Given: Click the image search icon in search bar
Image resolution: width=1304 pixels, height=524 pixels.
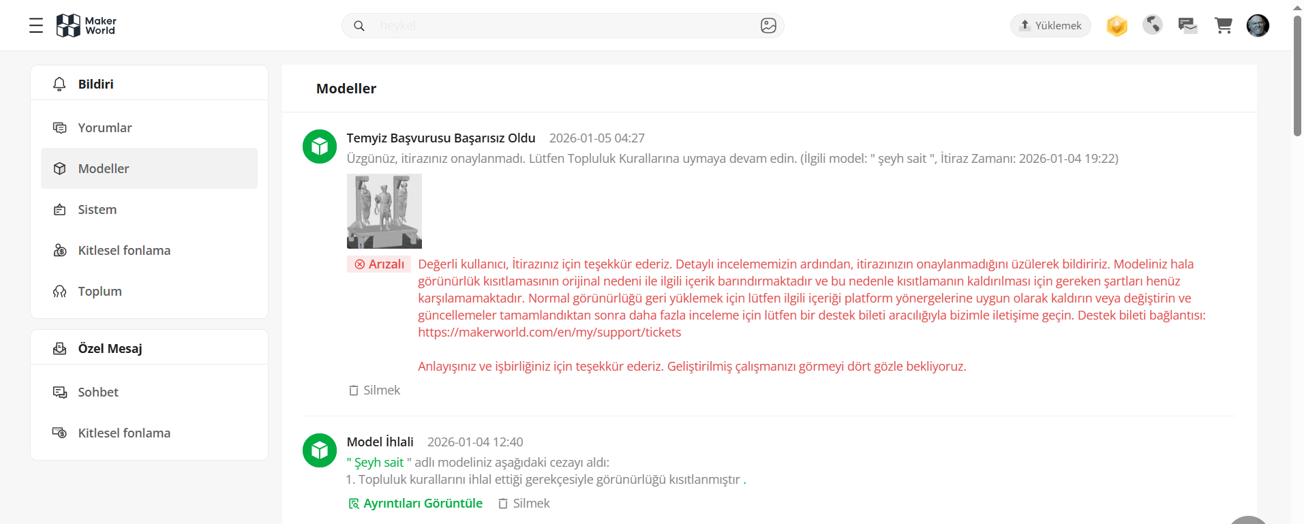Looking at the screenshot, I should coord(768,26).
